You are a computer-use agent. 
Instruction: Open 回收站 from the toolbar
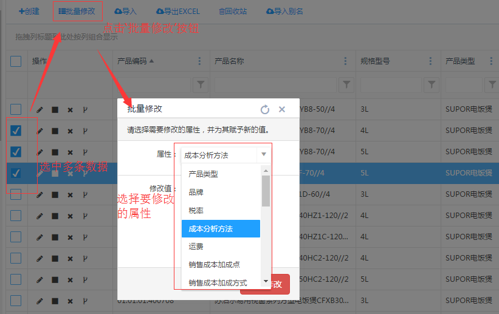(233, 11)
